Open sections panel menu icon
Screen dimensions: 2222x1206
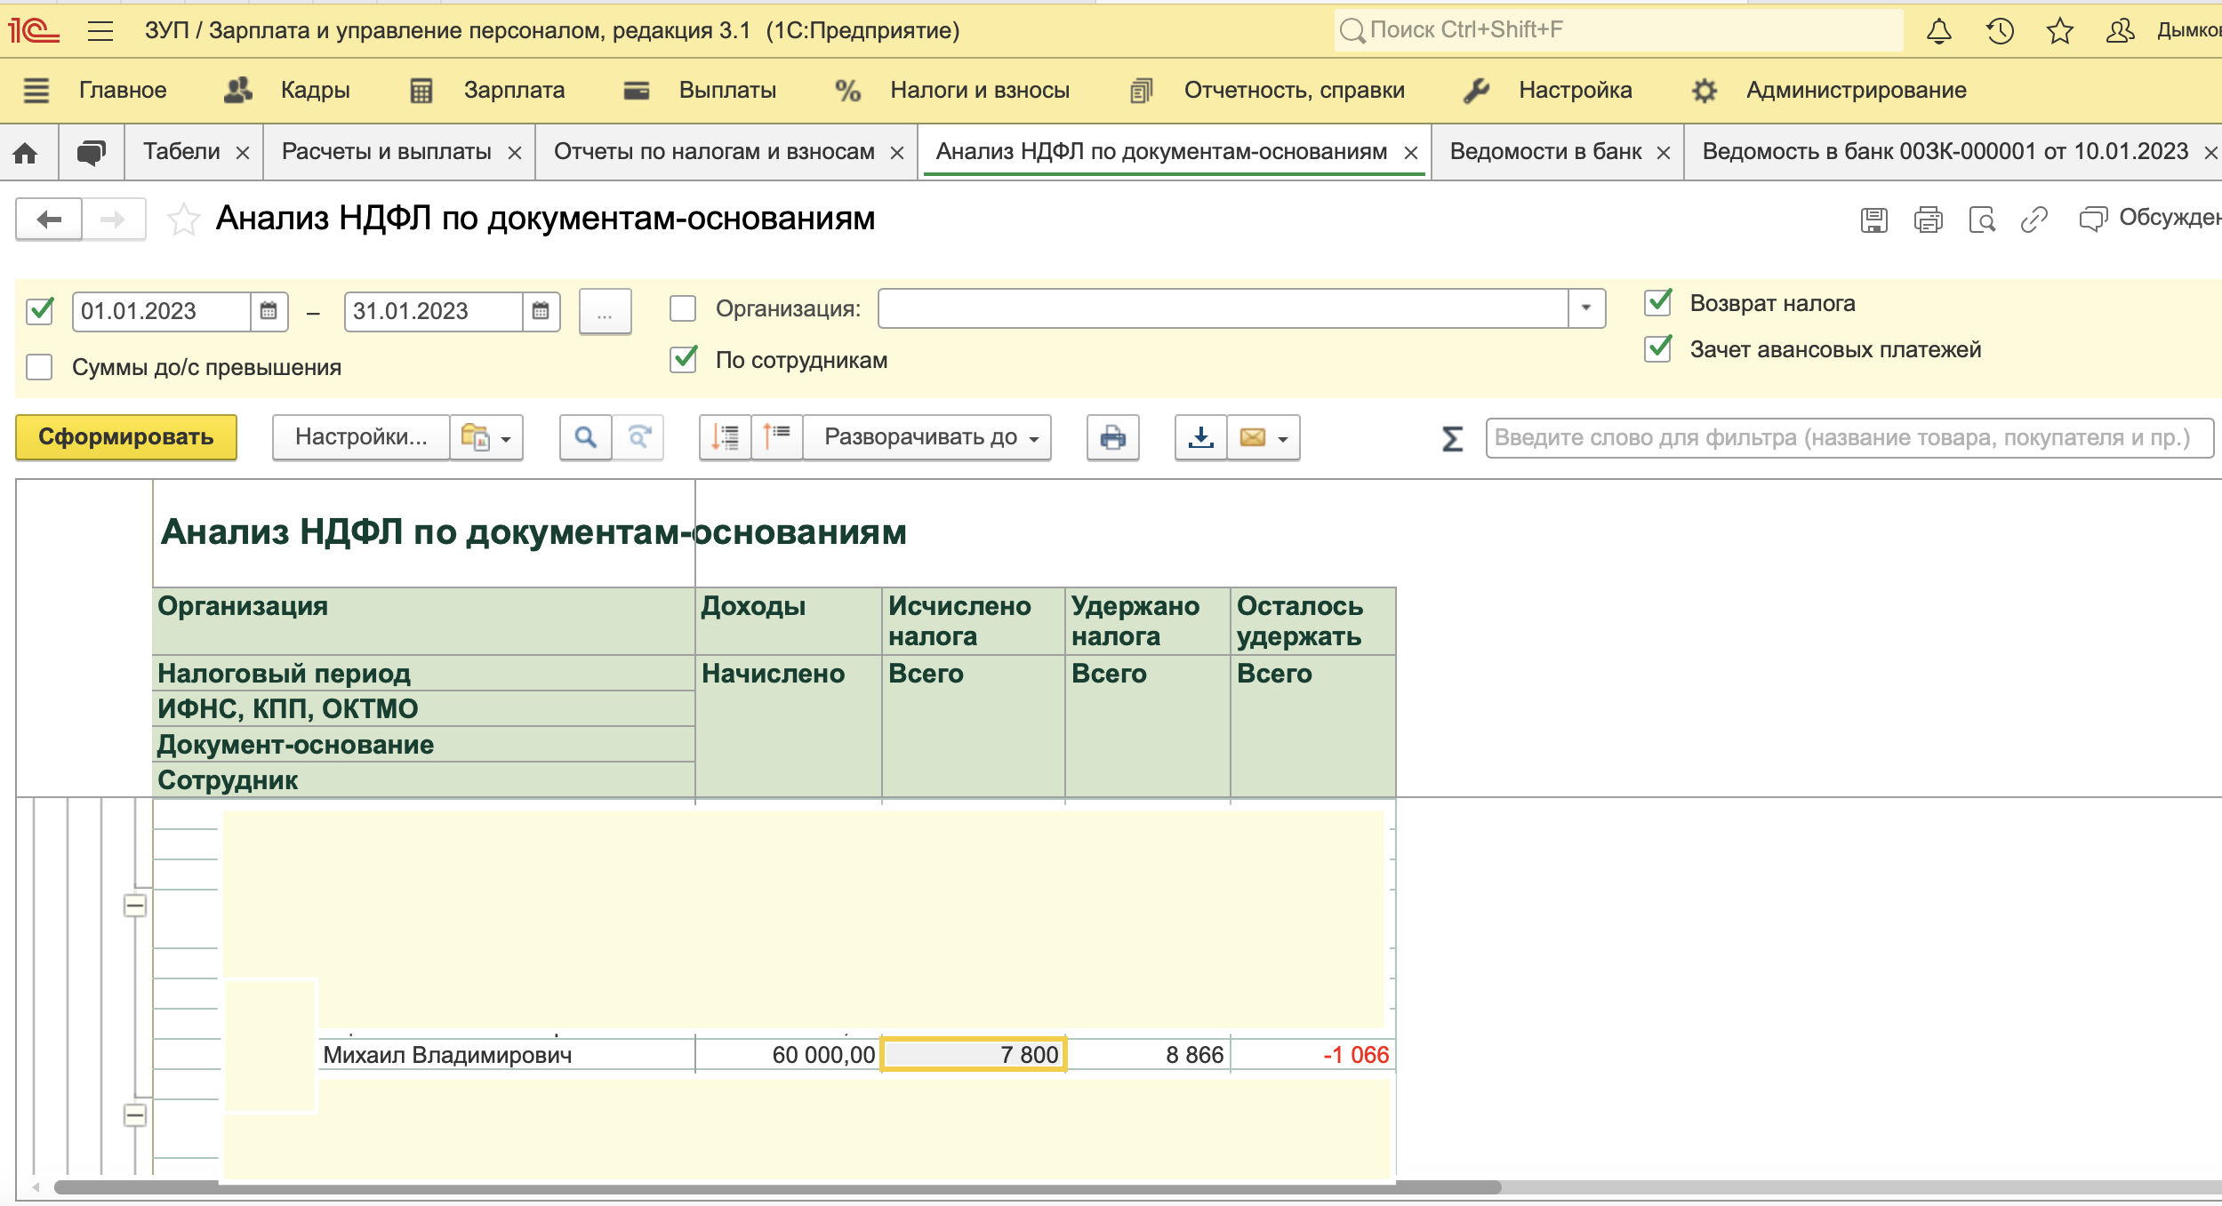click(x=36, y=91)
